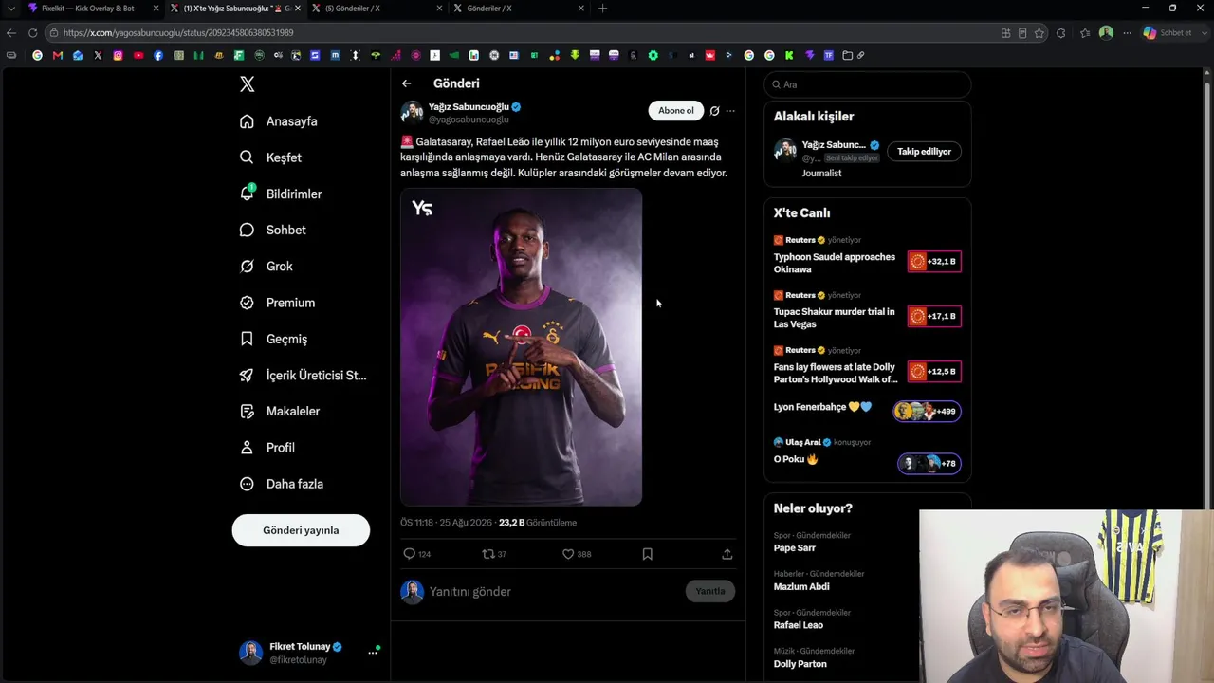Close the Pixelkit browser tab
Screen dimensions: 1214x683
point(156,9)
